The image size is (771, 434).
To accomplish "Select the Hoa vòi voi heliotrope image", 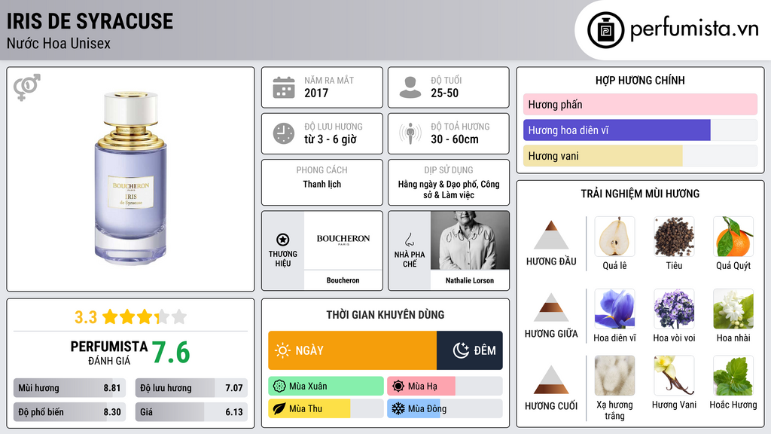I will point(674,309).
